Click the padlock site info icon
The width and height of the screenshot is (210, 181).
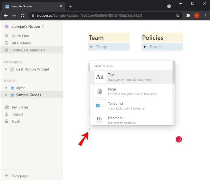(x=33, y=16)
